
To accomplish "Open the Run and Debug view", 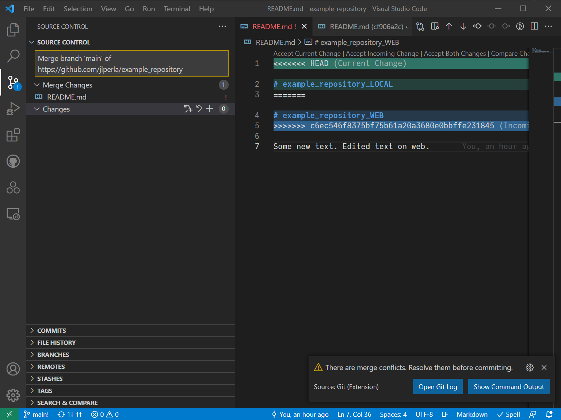I will tap(13, 109).
